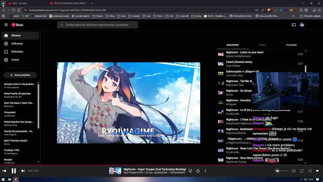Click the YouTube Music logo

[x=17, y=25]
